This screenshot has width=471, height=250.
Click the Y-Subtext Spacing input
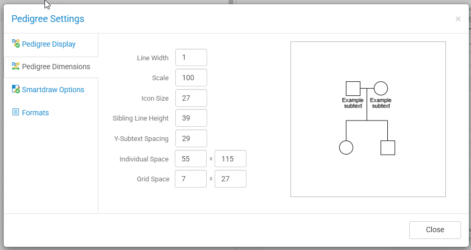191,138
